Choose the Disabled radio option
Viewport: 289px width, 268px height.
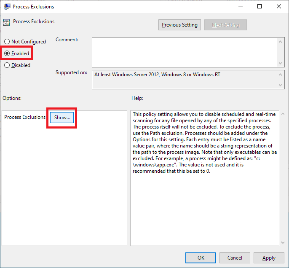pyautogui.click(x=7, y=65)
